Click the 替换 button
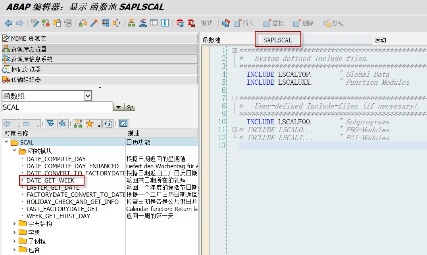This screenshot has width=427, height=255. [x=273, y=23]
